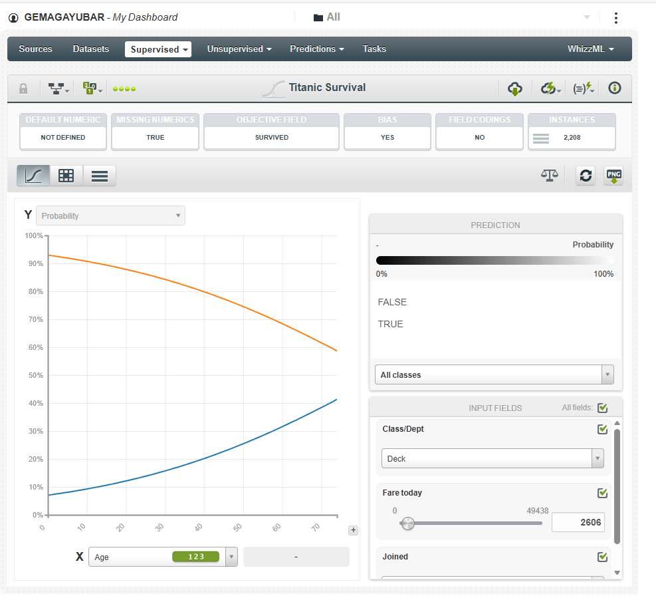Open the Predictions menu
Image resolution: width=656 pixels, height=600 pixels.
pyautogui.click(x=316, y=49)
